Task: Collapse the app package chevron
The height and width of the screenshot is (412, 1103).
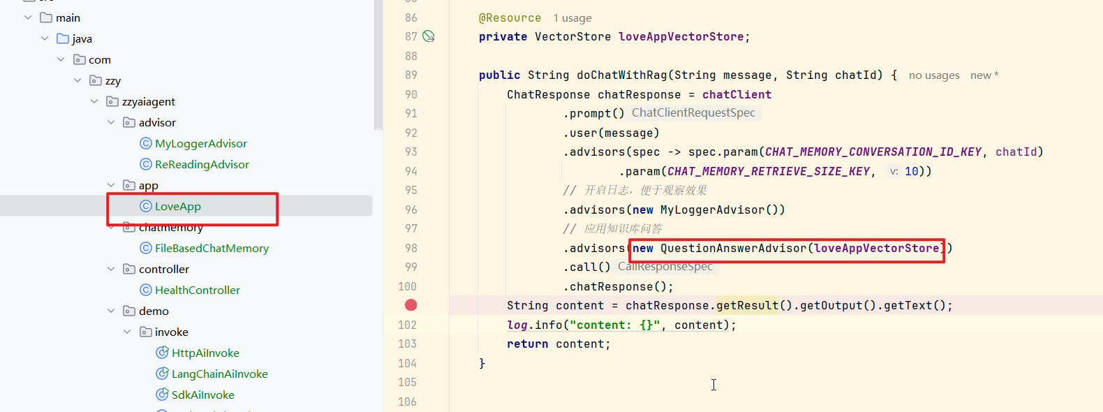Action: point(111,185)
